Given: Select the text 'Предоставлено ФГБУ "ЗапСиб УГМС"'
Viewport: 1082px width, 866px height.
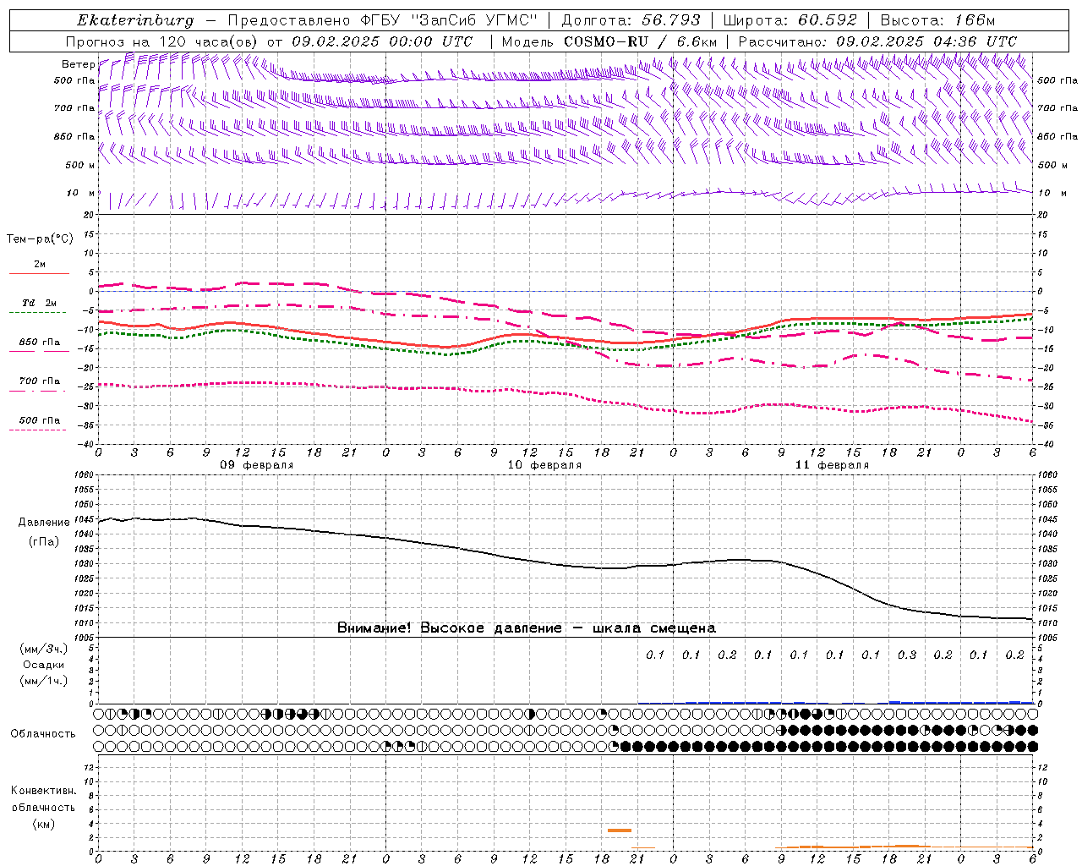Looking at the screenshot, I should (383, 20).
